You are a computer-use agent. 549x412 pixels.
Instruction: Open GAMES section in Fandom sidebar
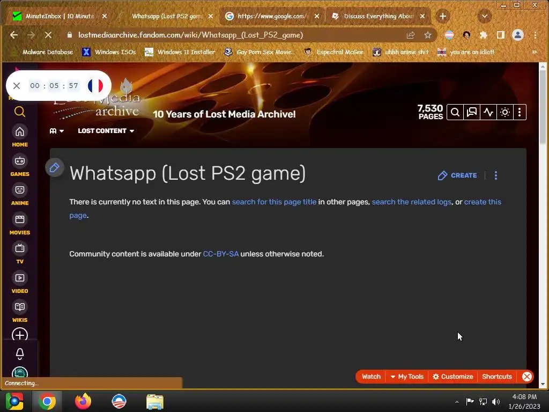pos(20,166)
